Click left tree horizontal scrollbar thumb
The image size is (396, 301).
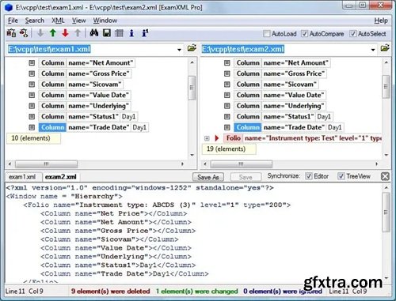pos(46,164)
